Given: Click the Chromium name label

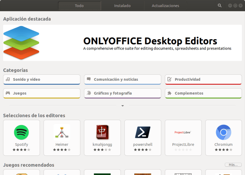Looking at the screenshot, I should (x=223, y=145).
